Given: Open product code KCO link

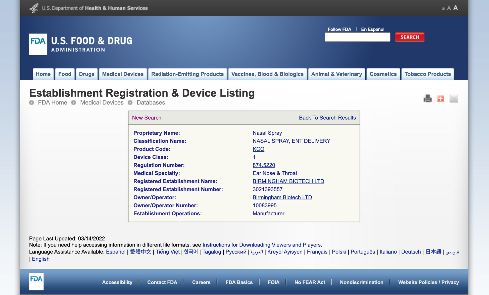Looking at the screenshot, I should pyautogui.click(x=258, y=149).
